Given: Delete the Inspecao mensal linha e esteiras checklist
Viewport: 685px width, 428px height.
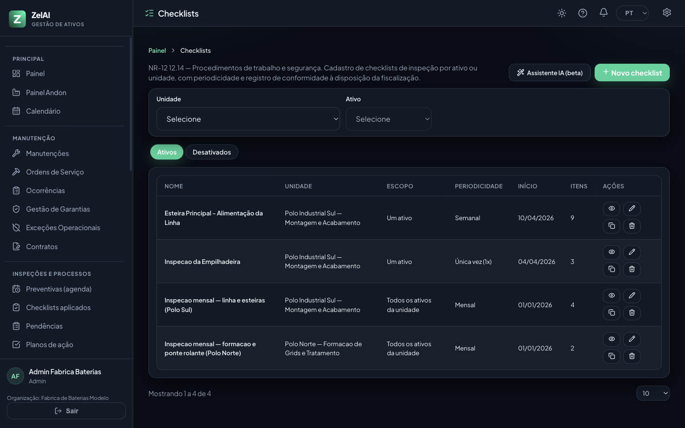Looking at the screenshot, I should (632, 313).
